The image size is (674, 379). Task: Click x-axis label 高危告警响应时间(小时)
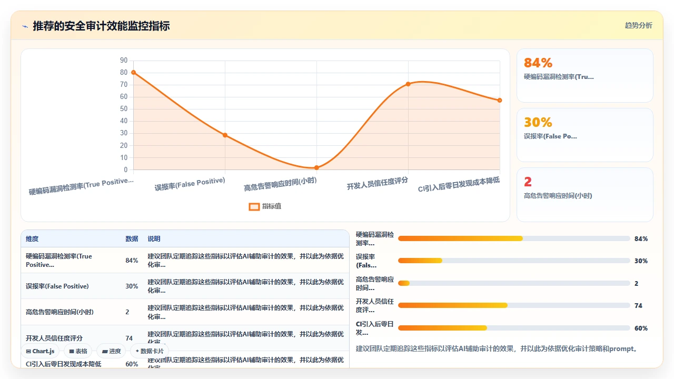280,185
